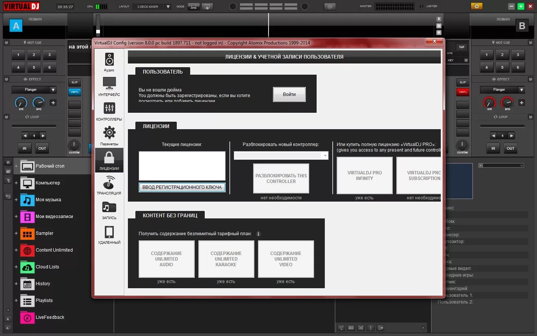
Task: Collapse deck A HOT CUE panel
Action: pos(6,43)
